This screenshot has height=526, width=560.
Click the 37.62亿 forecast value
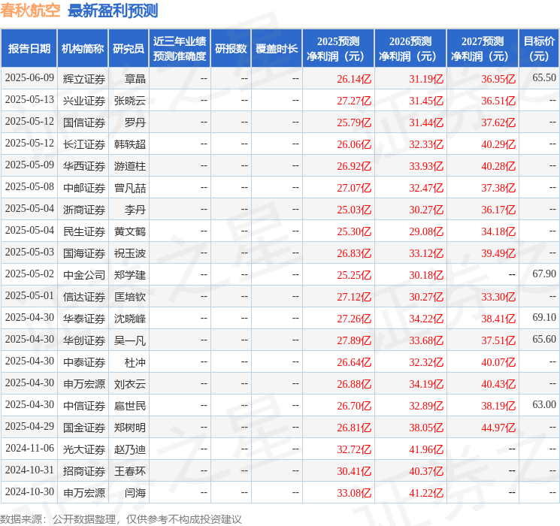tap(498, 122)
